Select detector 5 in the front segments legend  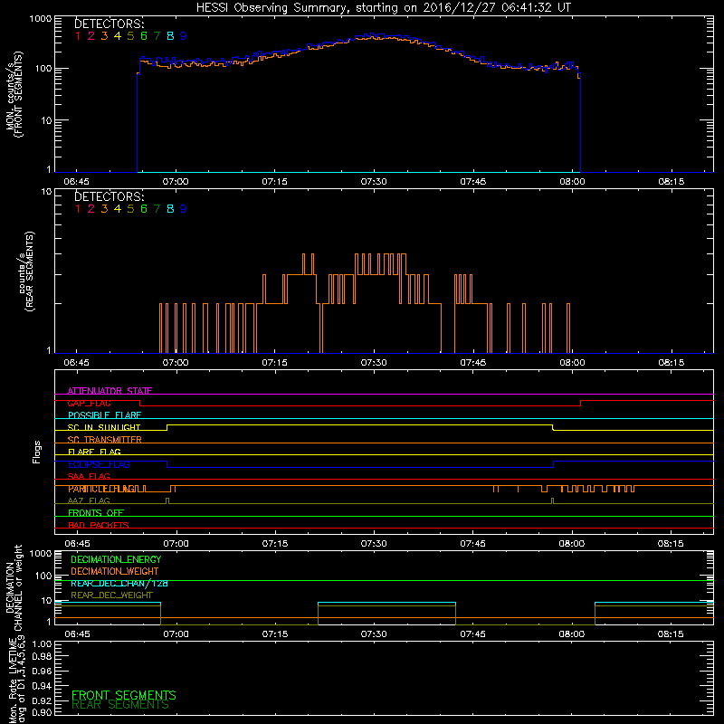click(130, 36)
